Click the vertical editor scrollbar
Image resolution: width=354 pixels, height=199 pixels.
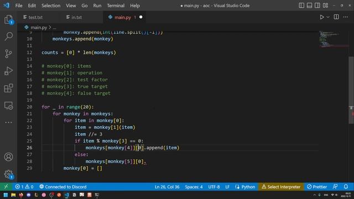(x=351, y=90)
